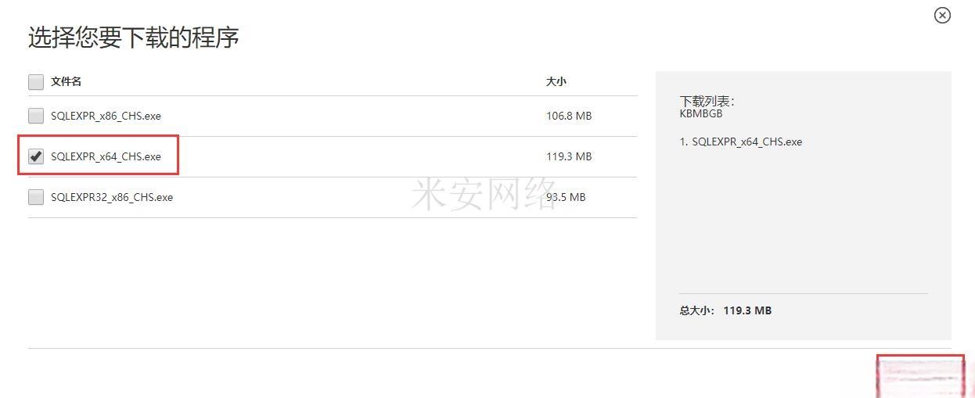Close the download selection dialog
975x398 pixels.
coord(942,15)
